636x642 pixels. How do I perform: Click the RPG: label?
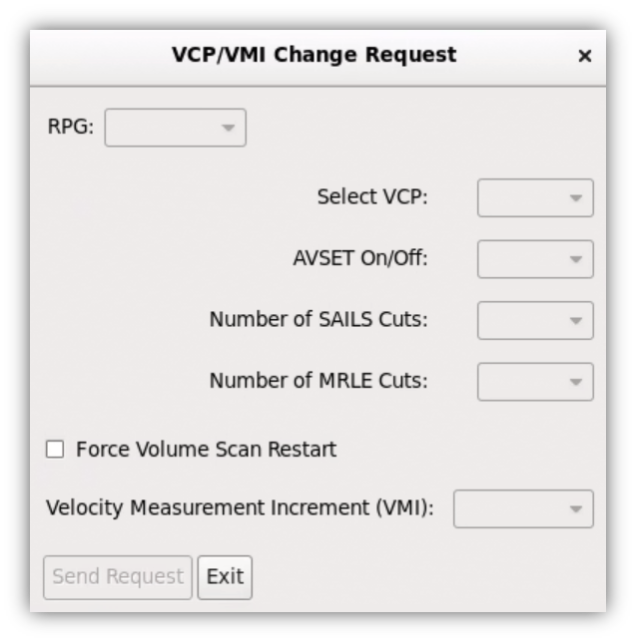click(x=71, y=127)
